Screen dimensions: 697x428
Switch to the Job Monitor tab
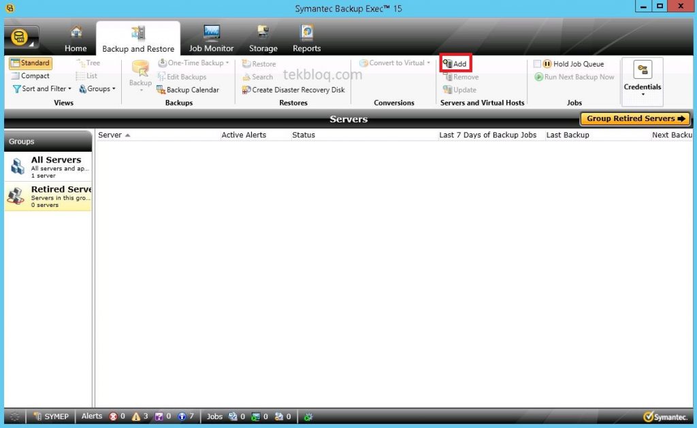pyautogui.click(x=211, y=39)
